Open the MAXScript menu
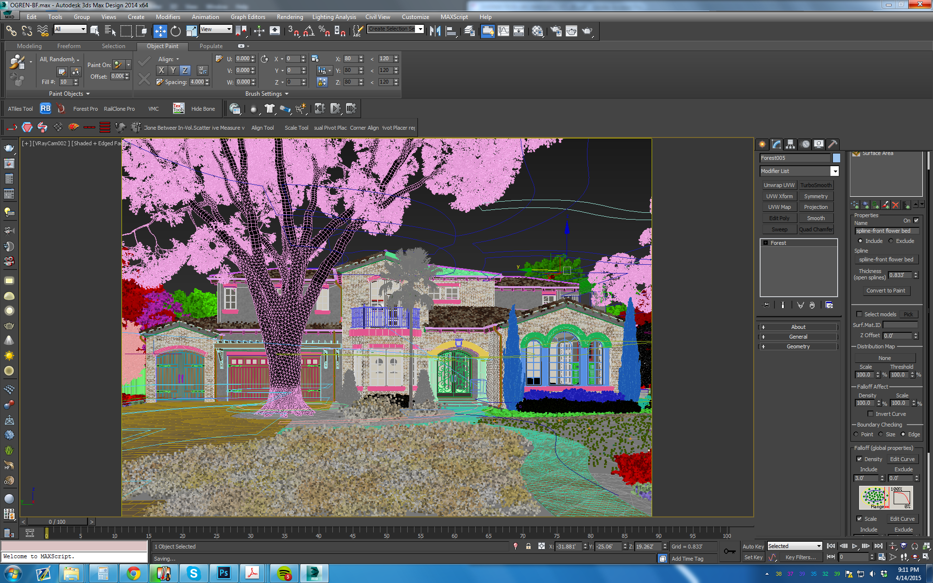933x583 pixels. point(454,17)
